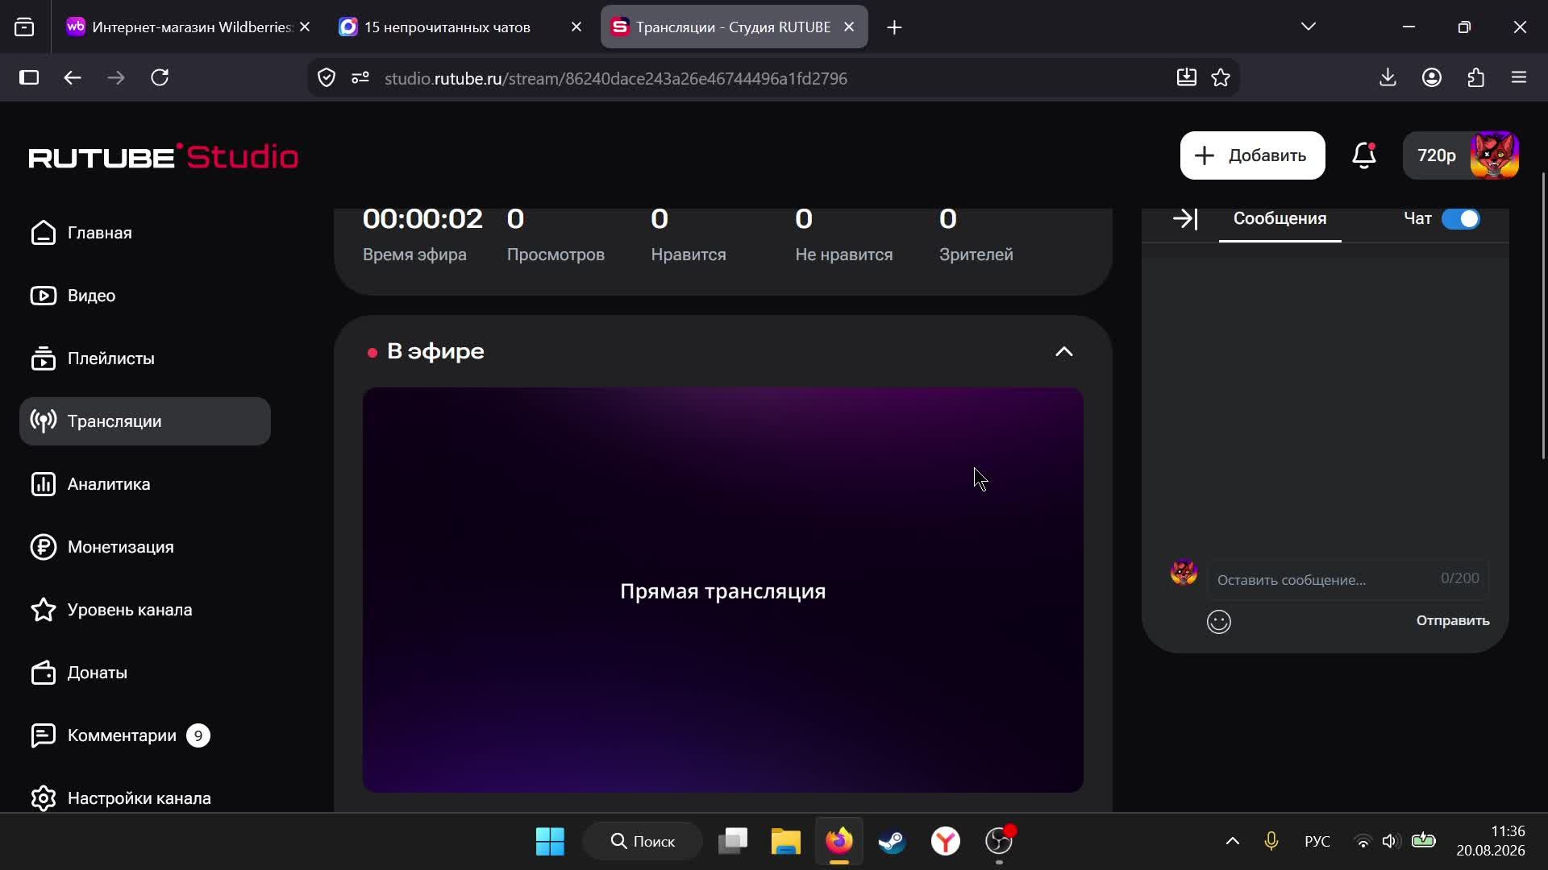Click the Настройки канала gear icon
This screenshot has width=1548, height=870.
click(x=43, y=798)
